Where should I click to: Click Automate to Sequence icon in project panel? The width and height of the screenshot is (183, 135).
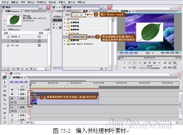[x=14, y=68]
